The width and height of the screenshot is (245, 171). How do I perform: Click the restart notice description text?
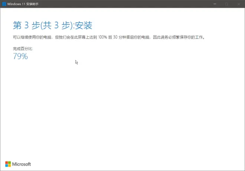point(109,37)
